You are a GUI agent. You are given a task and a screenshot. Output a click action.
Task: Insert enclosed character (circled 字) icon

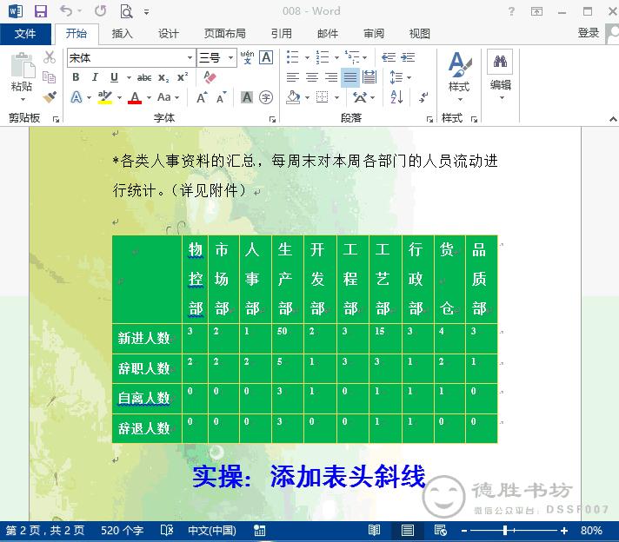(x=266, y=97)
